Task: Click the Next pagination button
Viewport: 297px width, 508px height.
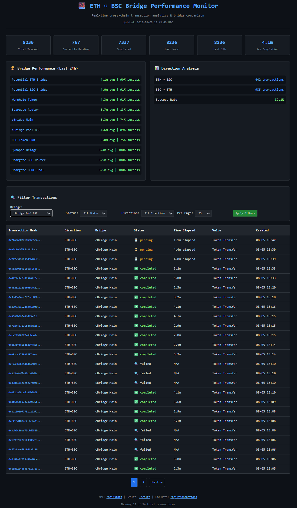Action: pos(157,482)
